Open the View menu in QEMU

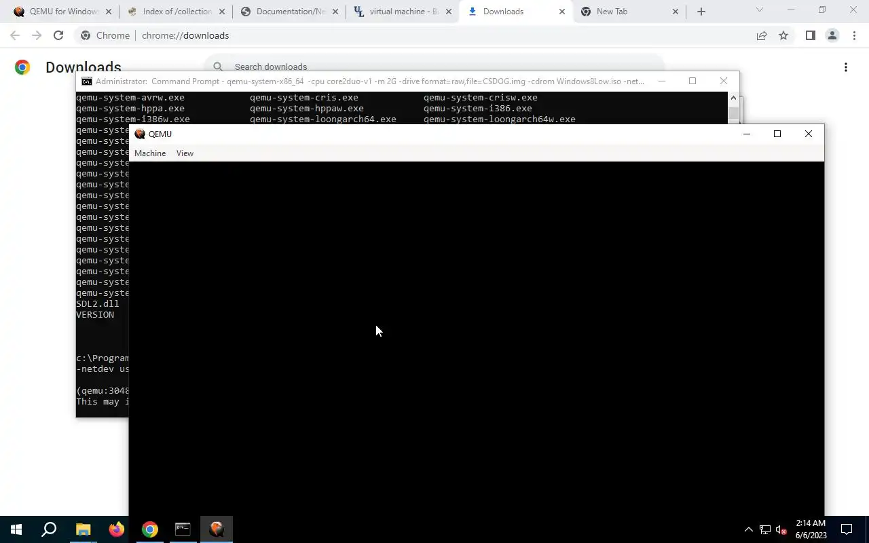(x=185, y=153)
